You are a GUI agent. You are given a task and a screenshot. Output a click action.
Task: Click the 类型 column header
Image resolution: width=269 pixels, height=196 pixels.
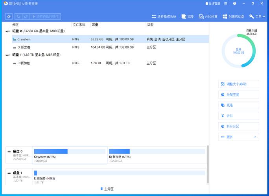coord(150,25)
